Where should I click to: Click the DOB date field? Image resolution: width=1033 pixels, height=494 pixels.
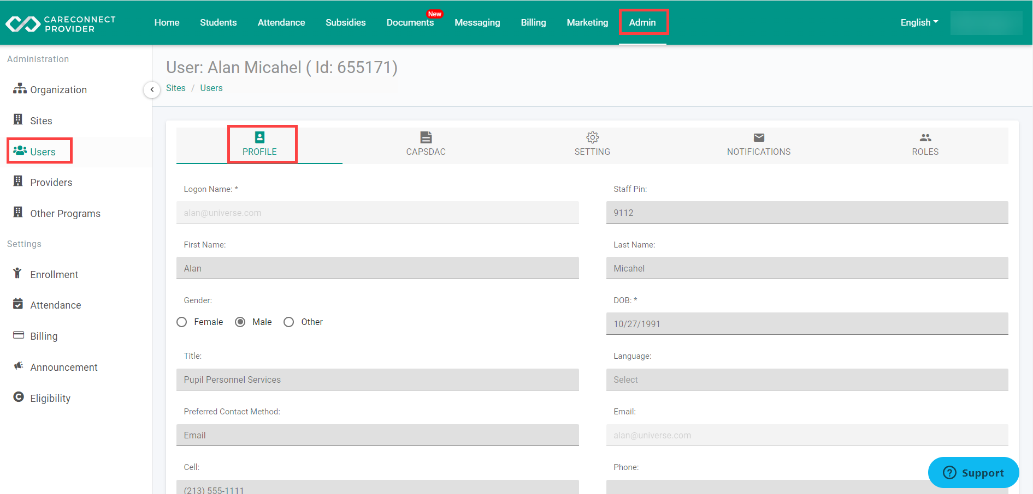pos(807,324)
